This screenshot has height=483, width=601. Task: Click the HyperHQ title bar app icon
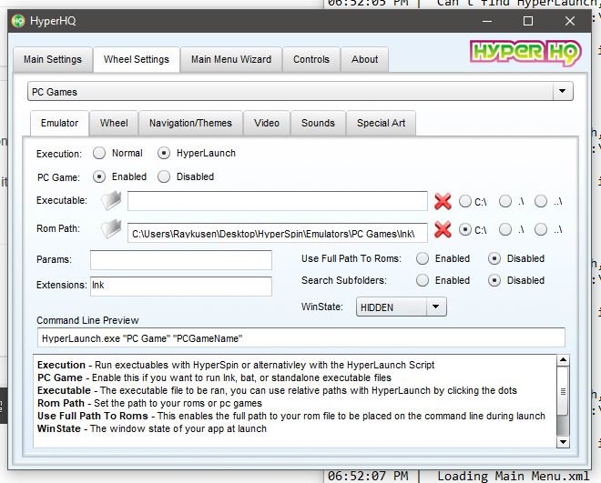click(18, 20)
